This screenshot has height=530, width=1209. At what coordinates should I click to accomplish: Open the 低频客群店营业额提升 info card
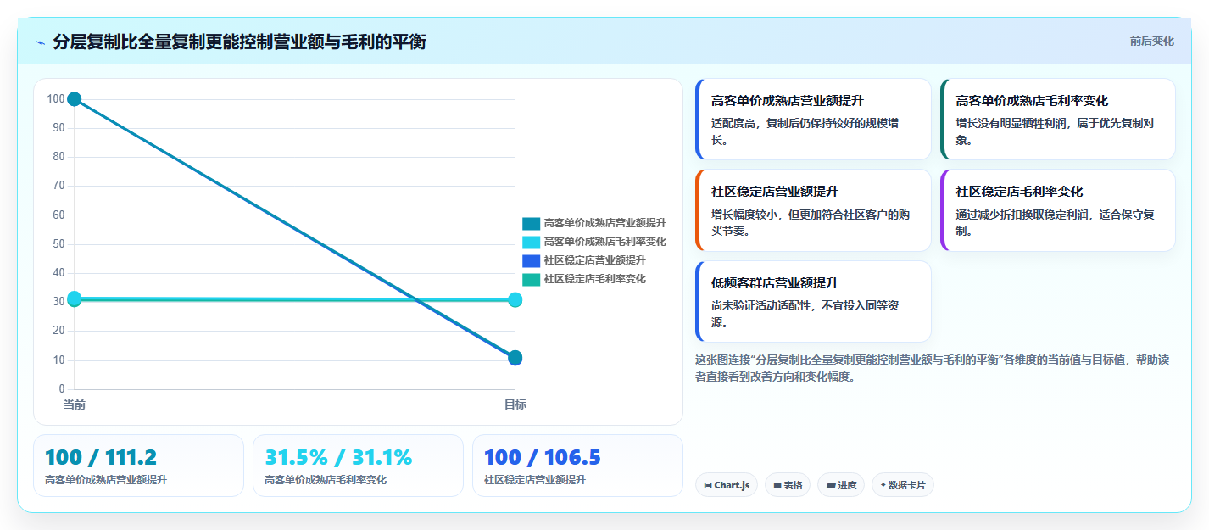pyautogui.click(x=813, y=301)
